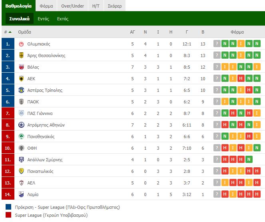Click the red H form badge for ΑΕΚ
The width and height of the screenshot is (265, 222).
241,78
